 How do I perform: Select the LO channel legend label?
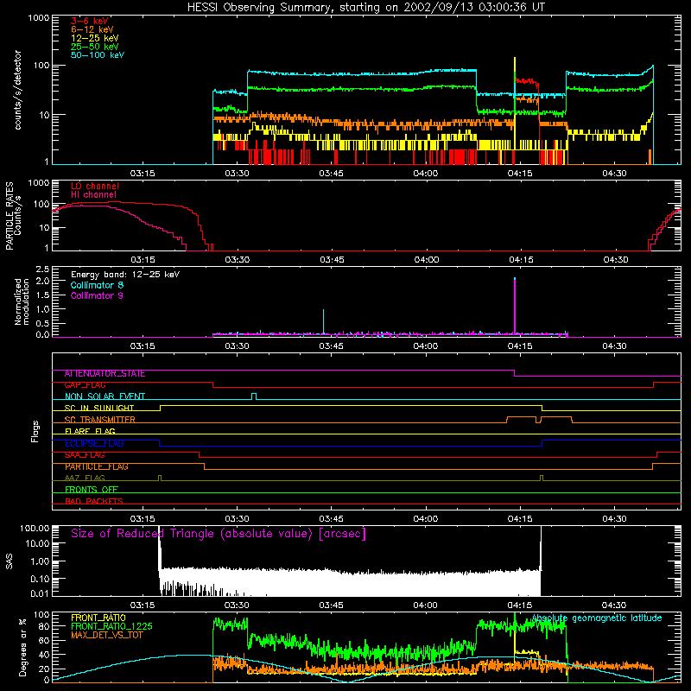click(x=94, y=186)
